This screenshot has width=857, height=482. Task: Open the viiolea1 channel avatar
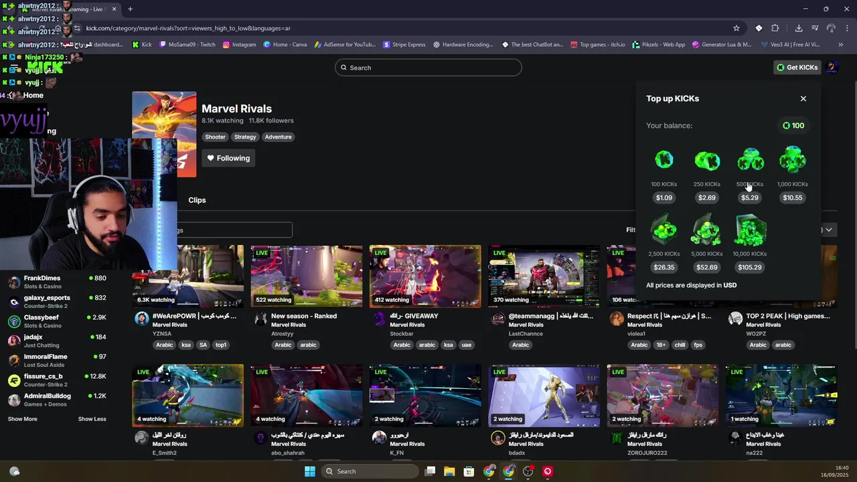617,319
